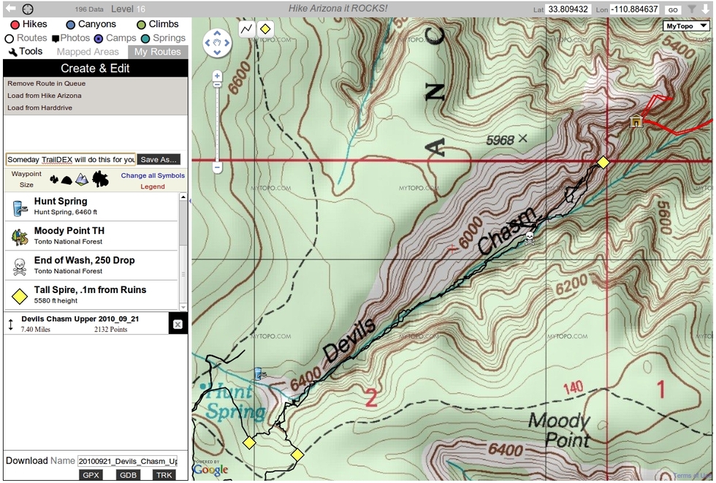
Task: Open the Mapped Areas tab
Action: (88, 52)
